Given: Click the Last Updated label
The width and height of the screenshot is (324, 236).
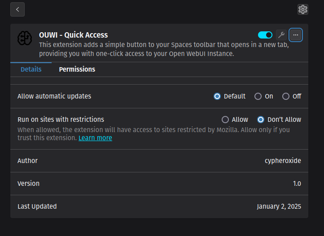Looking at the screenshot, I should [37, 206].
